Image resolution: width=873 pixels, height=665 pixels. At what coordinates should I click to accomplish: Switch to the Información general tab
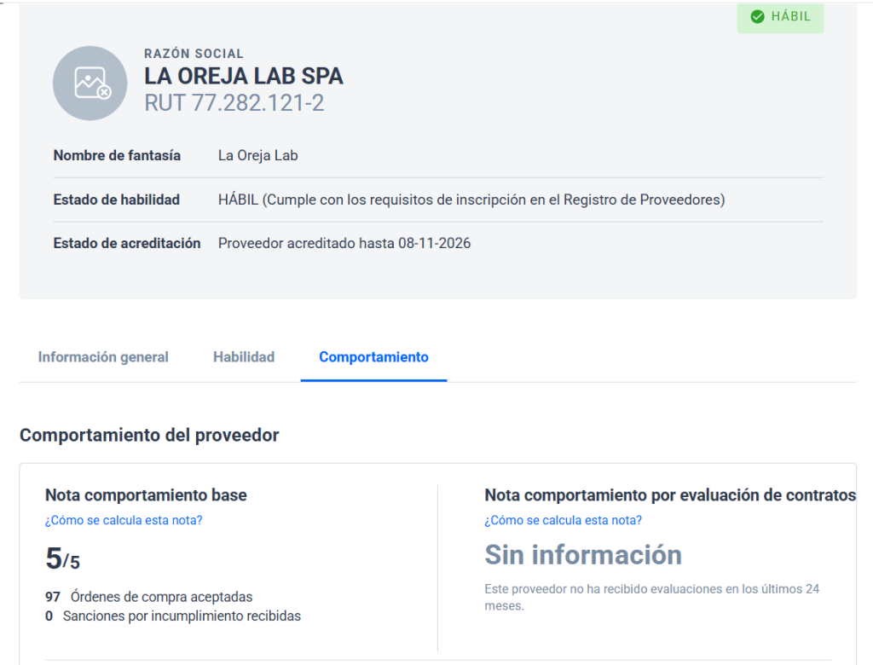click(x=102, y=357)
